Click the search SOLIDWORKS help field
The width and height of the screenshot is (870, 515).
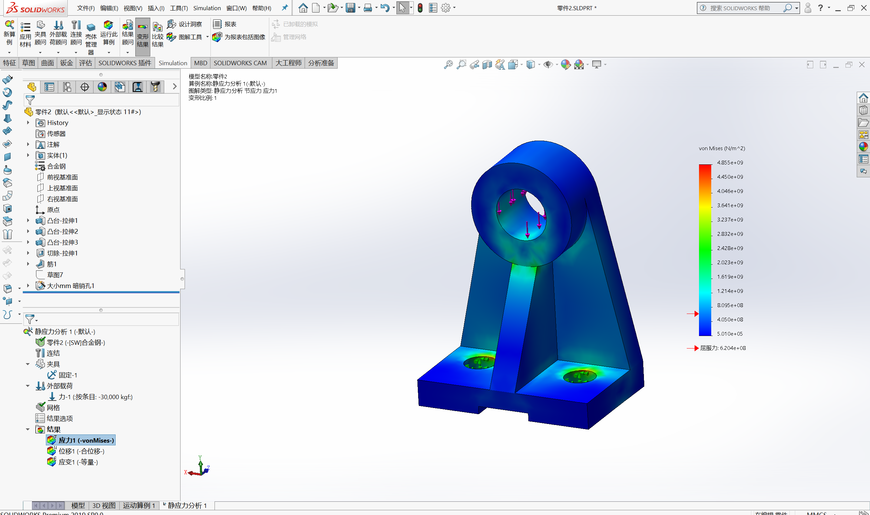(x=743, y=8)
